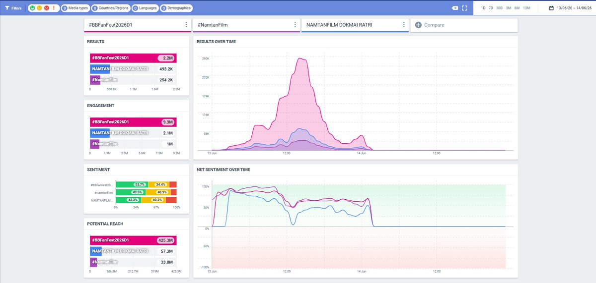Select the 13M time range
Image resolution: width=596 pixels, height=283 pixels.
pos(526,8)
